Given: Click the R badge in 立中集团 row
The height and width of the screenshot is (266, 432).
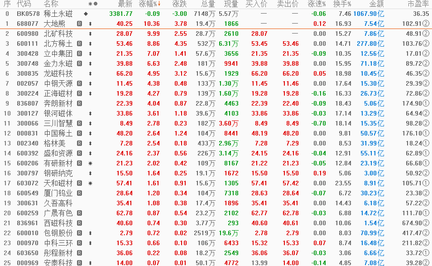Looking at the screenshot, I should coord(79,53).
